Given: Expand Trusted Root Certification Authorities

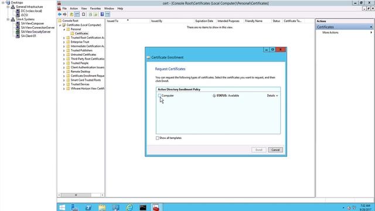Looking at the screenshot, I should pyautogui.click(x=64, y=38).
